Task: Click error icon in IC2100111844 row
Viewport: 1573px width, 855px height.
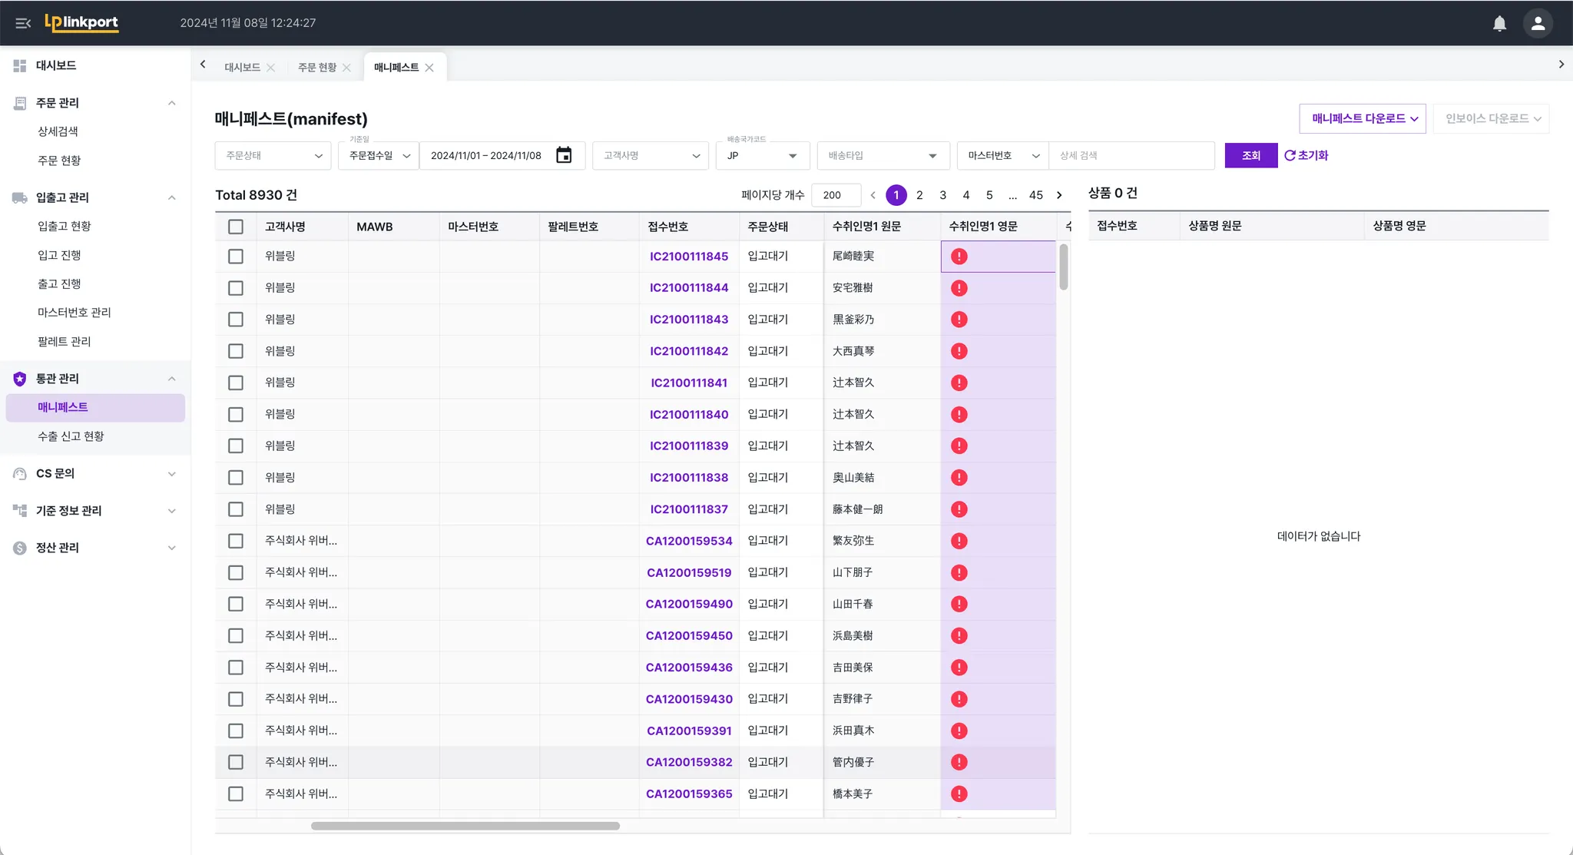Action: coord(959,288)
